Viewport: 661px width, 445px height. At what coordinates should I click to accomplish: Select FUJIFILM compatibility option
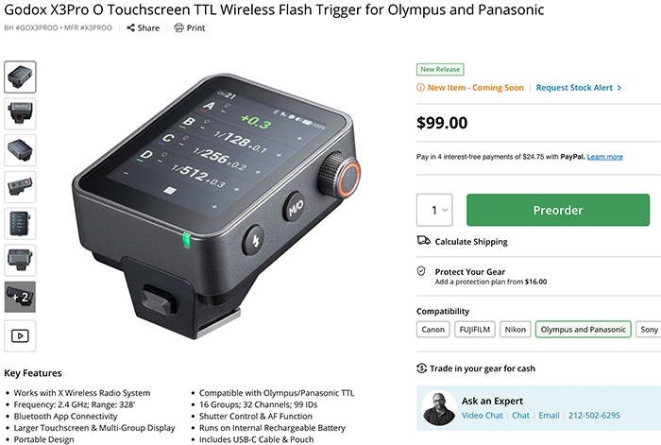coord(475,330)
